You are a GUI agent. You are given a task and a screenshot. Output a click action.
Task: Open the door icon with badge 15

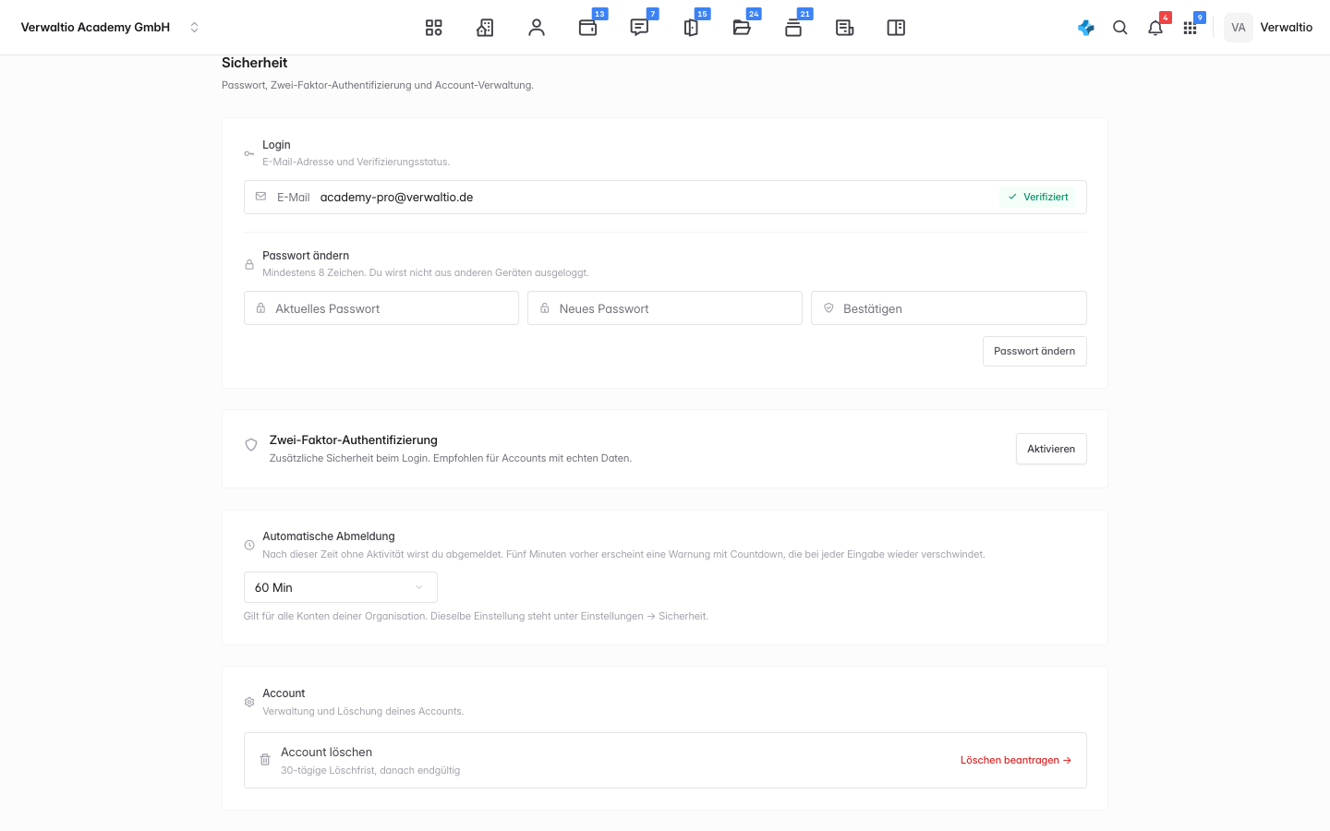click(x=691, y=28)
